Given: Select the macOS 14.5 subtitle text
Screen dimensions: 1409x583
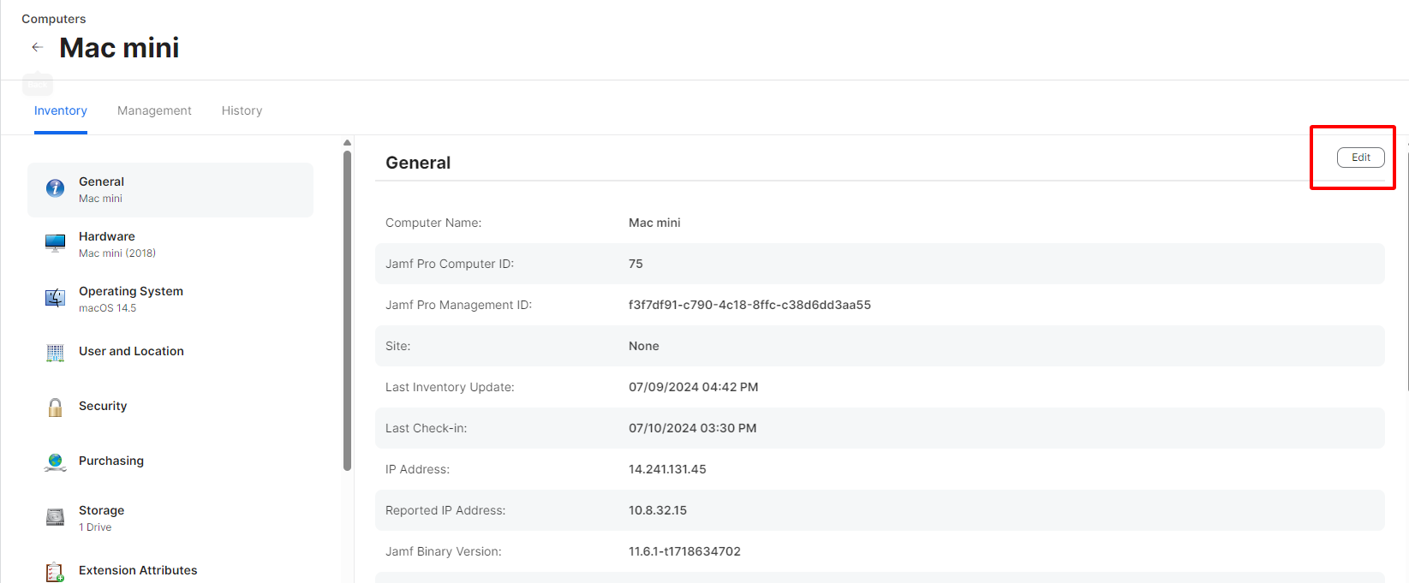Looking at the screenshot, I should [107, 308].
